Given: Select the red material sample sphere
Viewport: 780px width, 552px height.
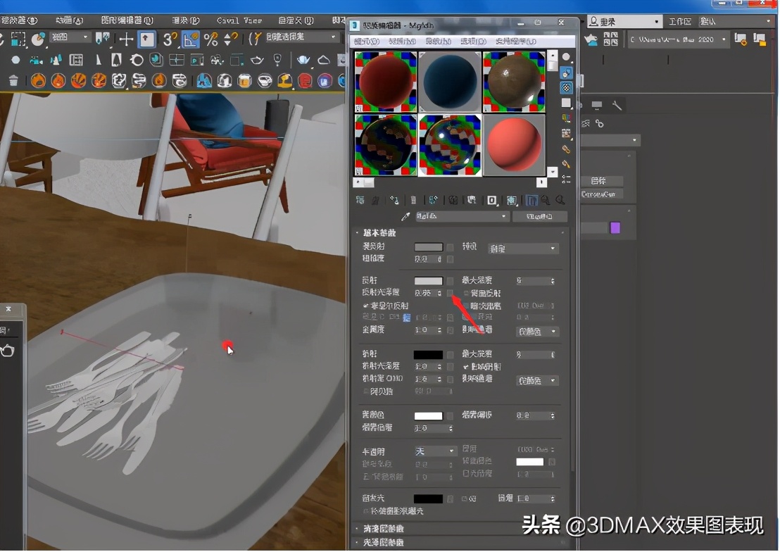Looking at the screenshot, I should 514,144.
